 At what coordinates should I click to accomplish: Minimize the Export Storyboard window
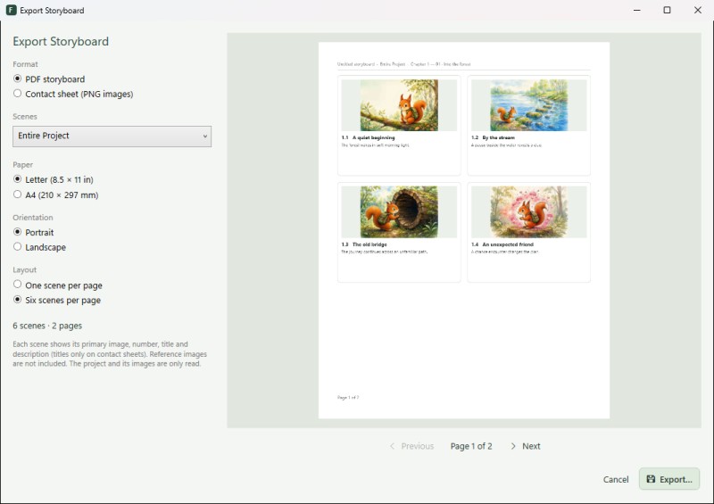point(637,10)
